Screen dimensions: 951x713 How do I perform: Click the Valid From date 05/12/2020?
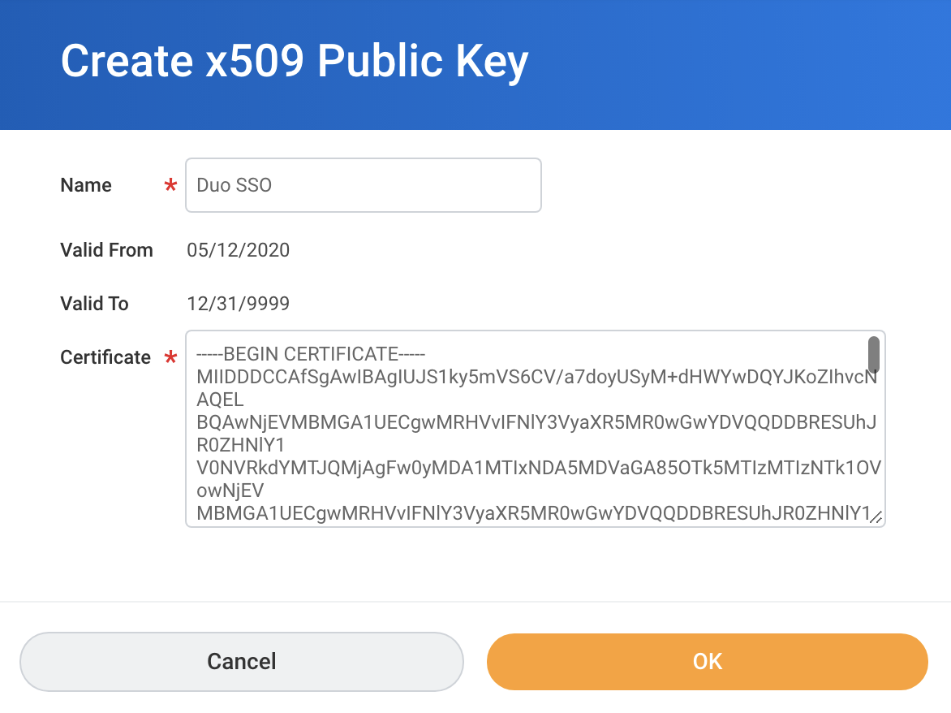tap(238, 250)
